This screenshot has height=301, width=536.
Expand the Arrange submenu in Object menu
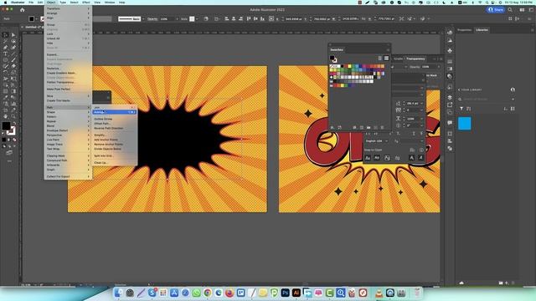point(68,13)
